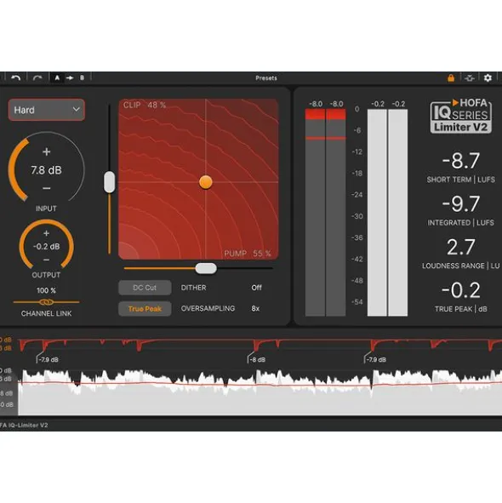Click the left gain reduction meter
502x503 pixels.
315,213
